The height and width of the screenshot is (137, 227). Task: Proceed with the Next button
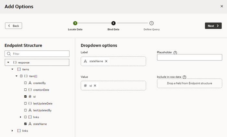point(213,26)
